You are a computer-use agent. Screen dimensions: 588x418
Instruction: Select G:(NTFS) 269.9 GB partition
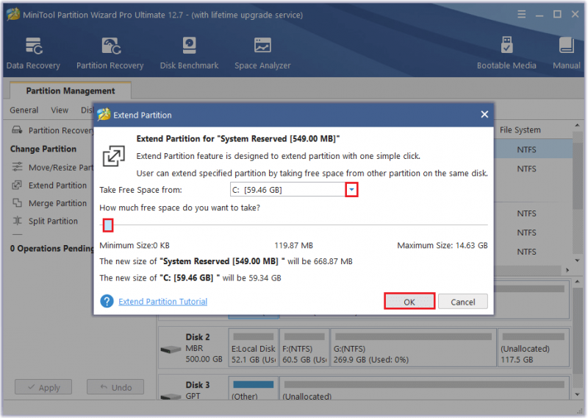(413, 348)
